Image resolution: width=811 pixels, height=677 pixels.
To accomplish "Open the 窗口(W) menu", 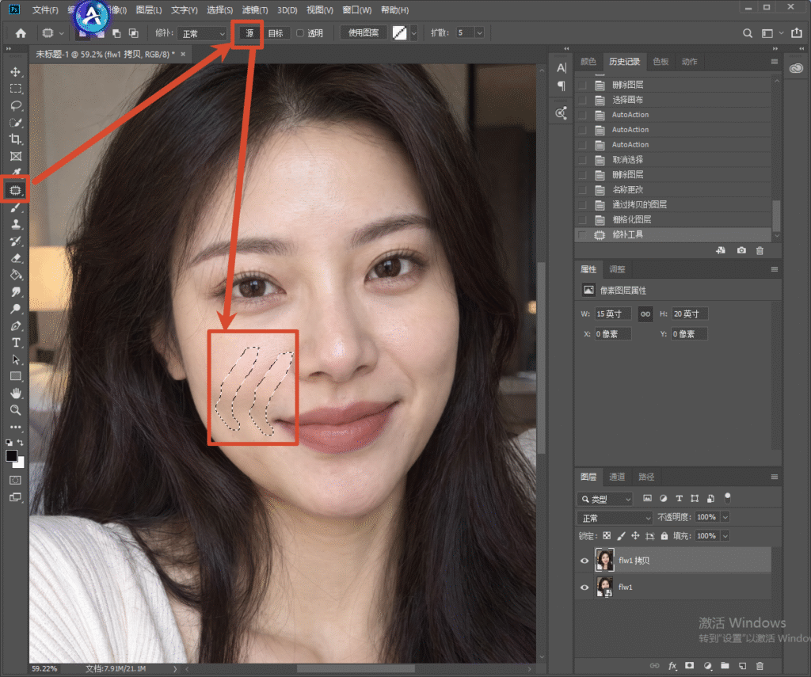I will pos(357,10).
